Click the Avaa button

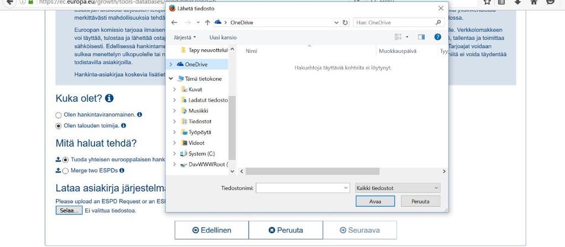(375, 201)
